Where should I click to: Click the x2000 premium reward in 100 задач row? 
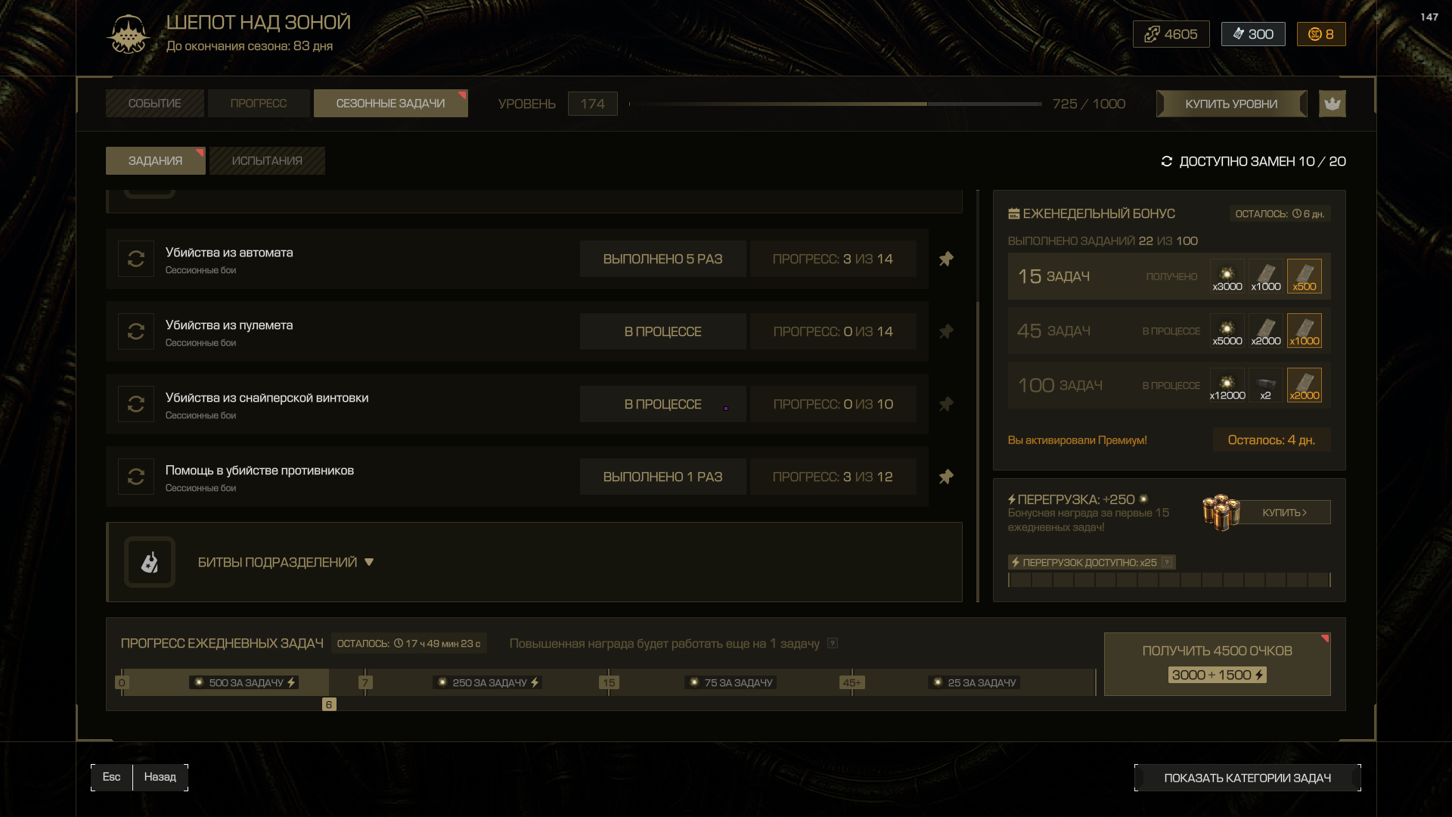[1305, 385]
